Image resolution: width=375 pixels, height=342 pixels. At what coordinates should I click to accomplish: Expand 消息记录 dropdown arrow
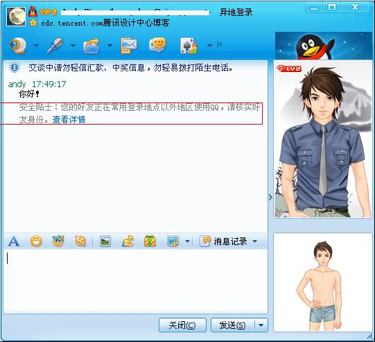255,241
